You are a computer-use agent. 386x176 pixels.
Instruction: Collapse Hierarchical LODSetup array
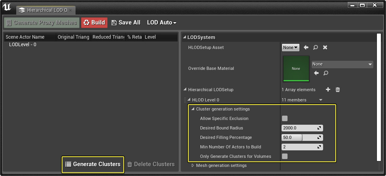tap(185, 90)
